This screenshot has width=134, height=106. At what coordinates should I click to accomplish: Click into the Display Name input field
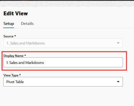(x=63, y=62)
